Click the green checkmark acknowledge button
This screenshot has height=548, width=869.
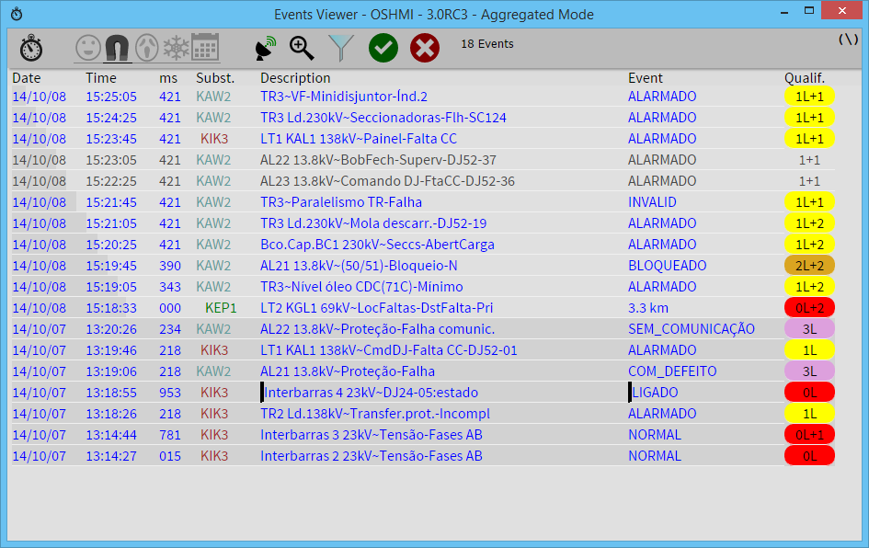383,48
